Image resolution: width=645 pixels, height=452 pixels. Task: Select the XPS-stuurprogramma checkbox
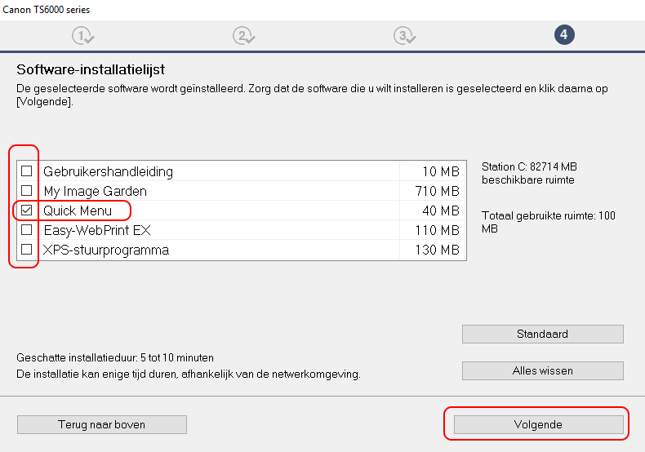point(27,250)
